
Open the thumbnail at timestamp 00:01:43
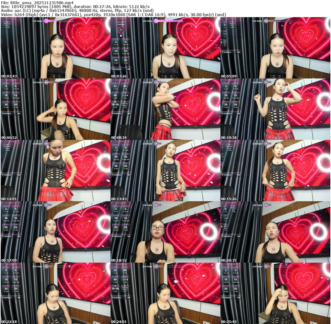[55, 48]
